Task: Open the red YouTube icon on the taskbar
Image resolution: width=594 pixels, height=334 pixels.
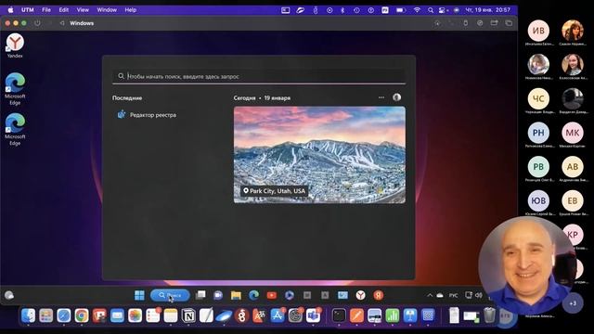Action: 272,295
